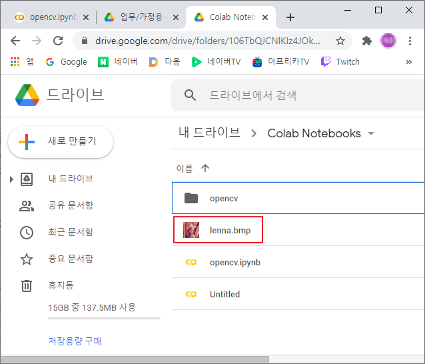Click the browser forward arrow
The height and width of the screenshot is (364, 425).
coord(37,41)
